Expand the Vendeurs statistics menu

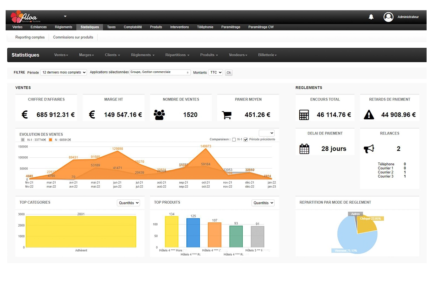[238, 55]
